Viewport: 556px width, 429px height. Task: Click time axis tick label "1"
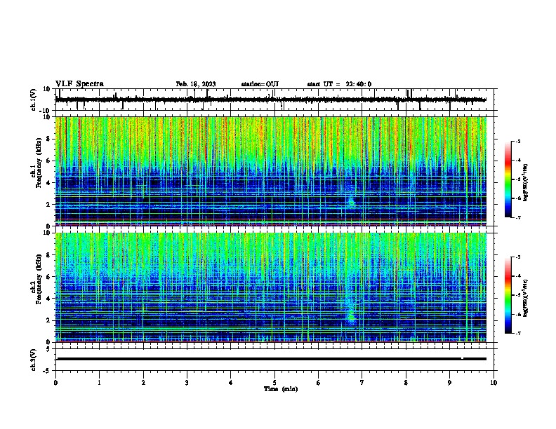pos(99,383)
